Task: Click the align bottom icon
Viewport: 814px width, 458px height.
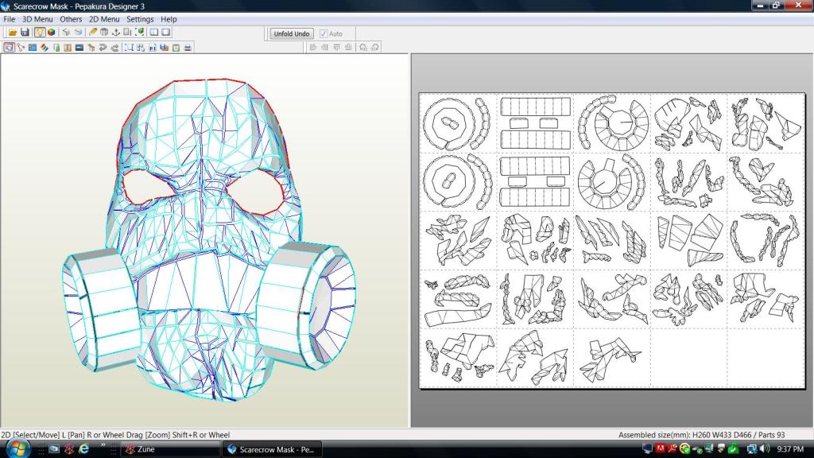Action: pyautogui.click(x=348, y=48)
